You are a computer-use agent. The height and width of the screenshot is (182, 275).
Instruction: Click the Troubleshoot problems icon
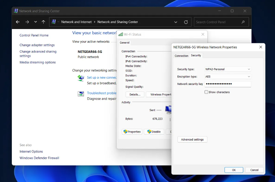(x=81, y=94)
